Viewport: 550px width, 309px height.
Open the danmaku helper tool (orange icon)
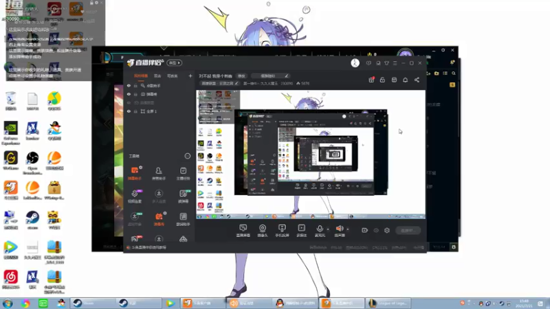coord(135,174)
